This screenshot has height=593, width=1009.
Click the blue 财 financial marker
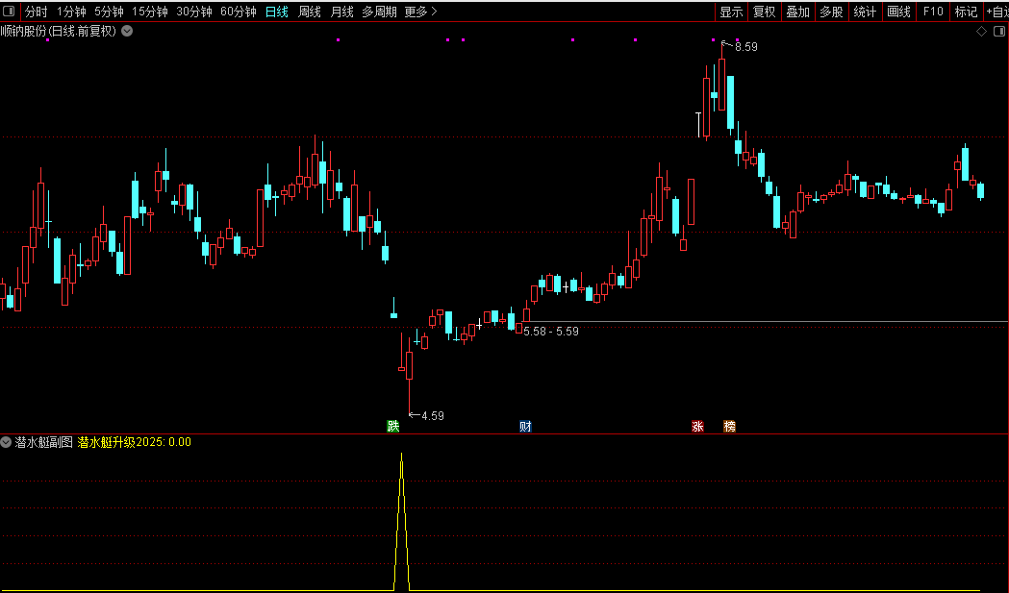point(525,426)
